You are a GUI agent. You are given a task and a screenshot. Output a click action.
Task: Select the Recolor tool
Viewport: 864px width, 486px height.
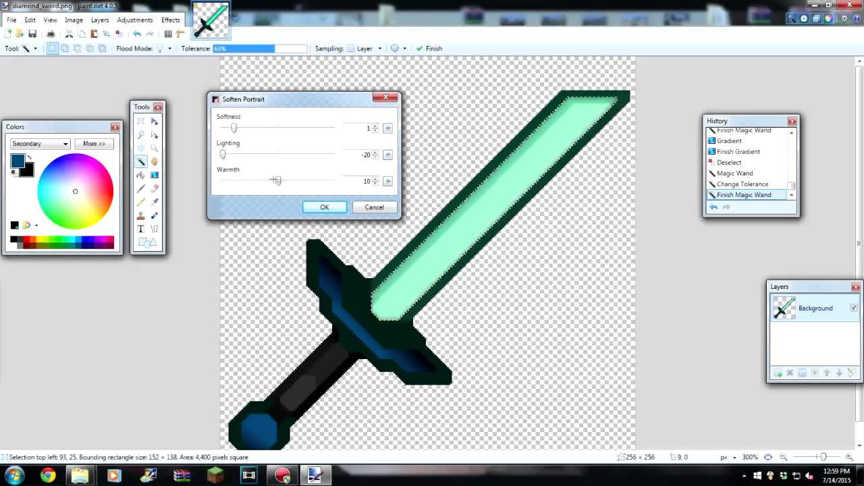(x=155, y=215)
